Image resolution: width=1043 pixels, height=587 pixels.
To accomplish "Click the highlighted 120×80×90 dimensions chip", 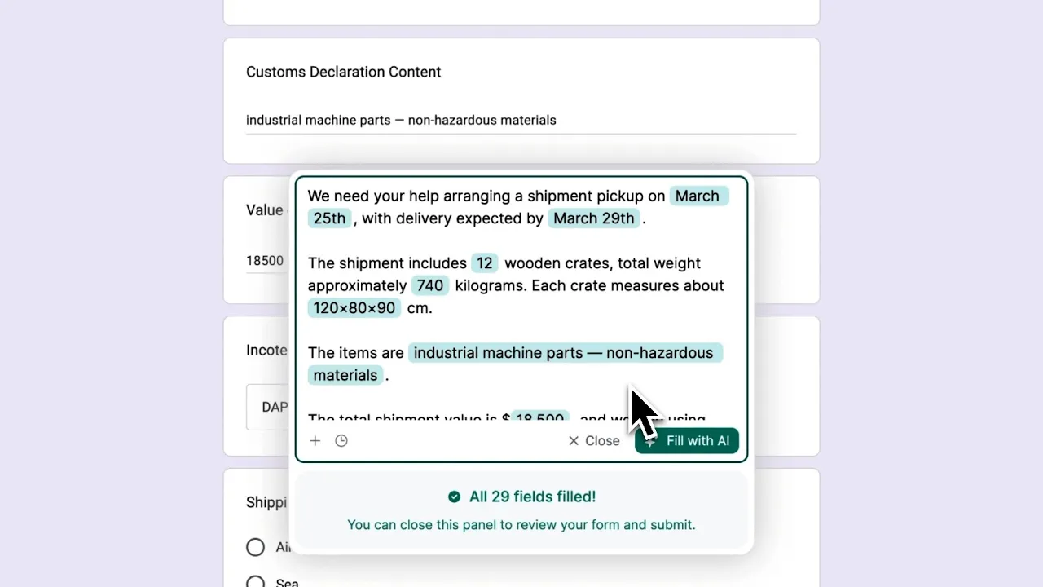I will (x=354, y=308).
